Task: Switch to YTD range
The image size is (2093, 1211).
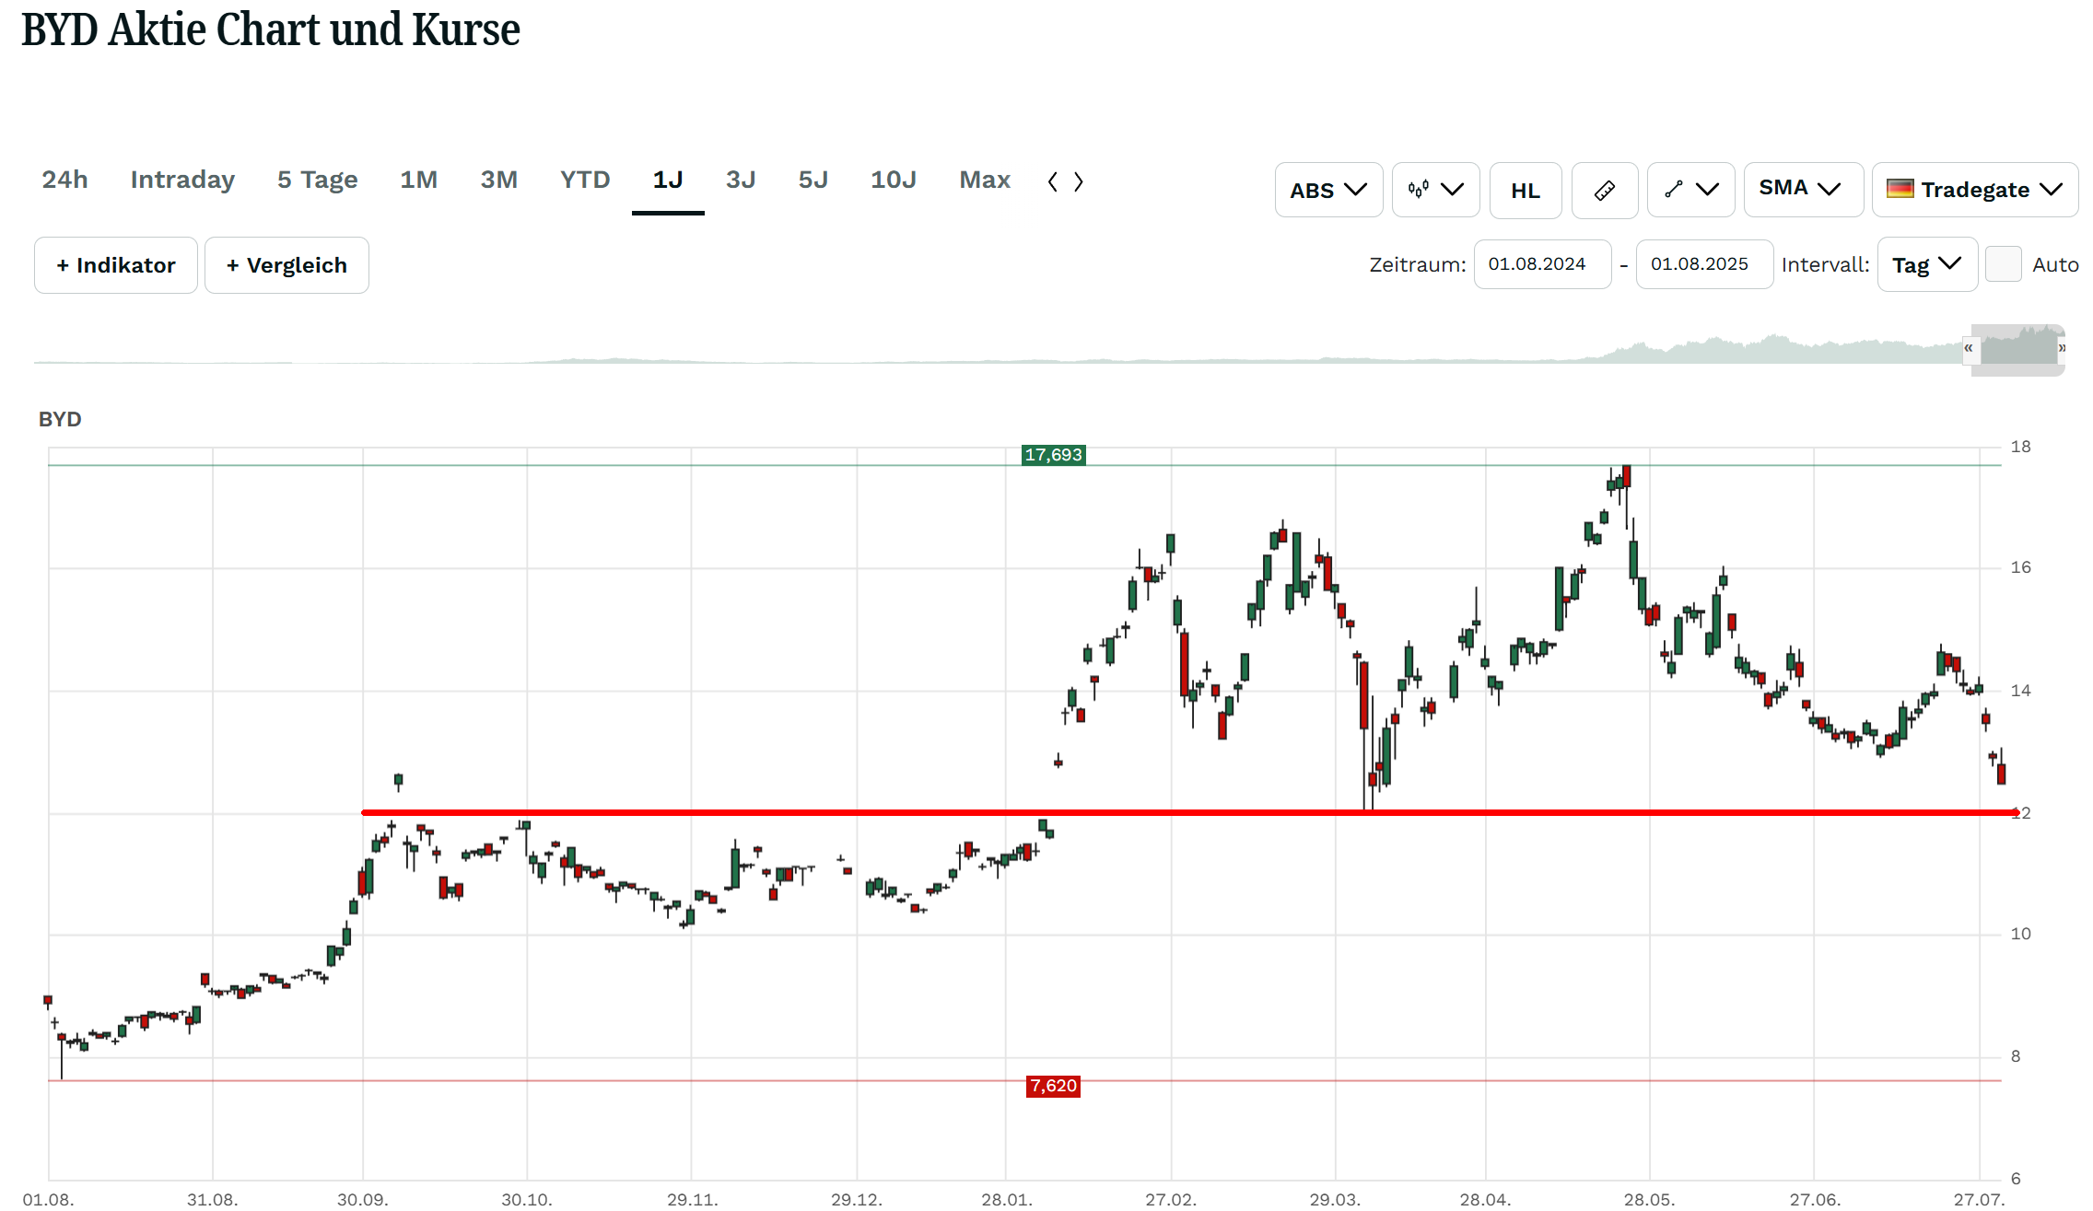Action: click(x=585, y=180)
